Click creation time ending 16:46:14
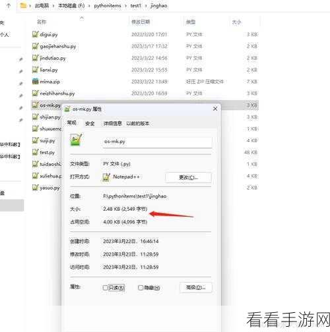Image resolution: width=330 pixels, height=332 pixels. [131, 241]
